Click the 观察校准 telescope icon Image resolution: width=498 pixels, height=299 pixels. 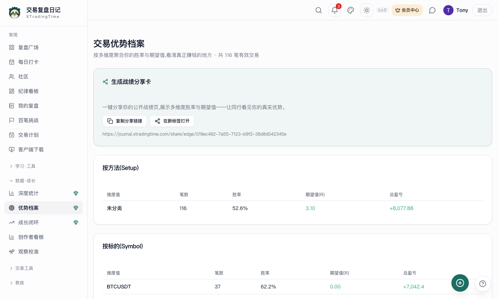click(x=12, y=252)
